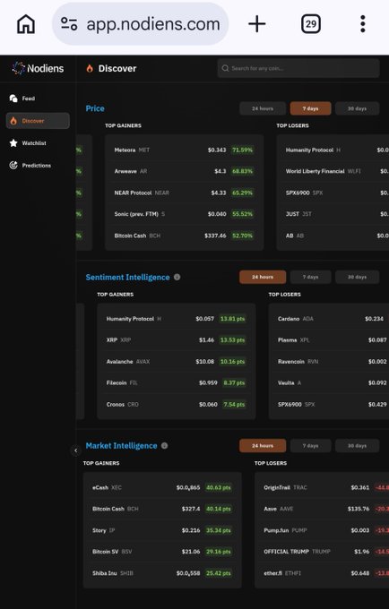Open the Watchlist page

coord(38,143)
